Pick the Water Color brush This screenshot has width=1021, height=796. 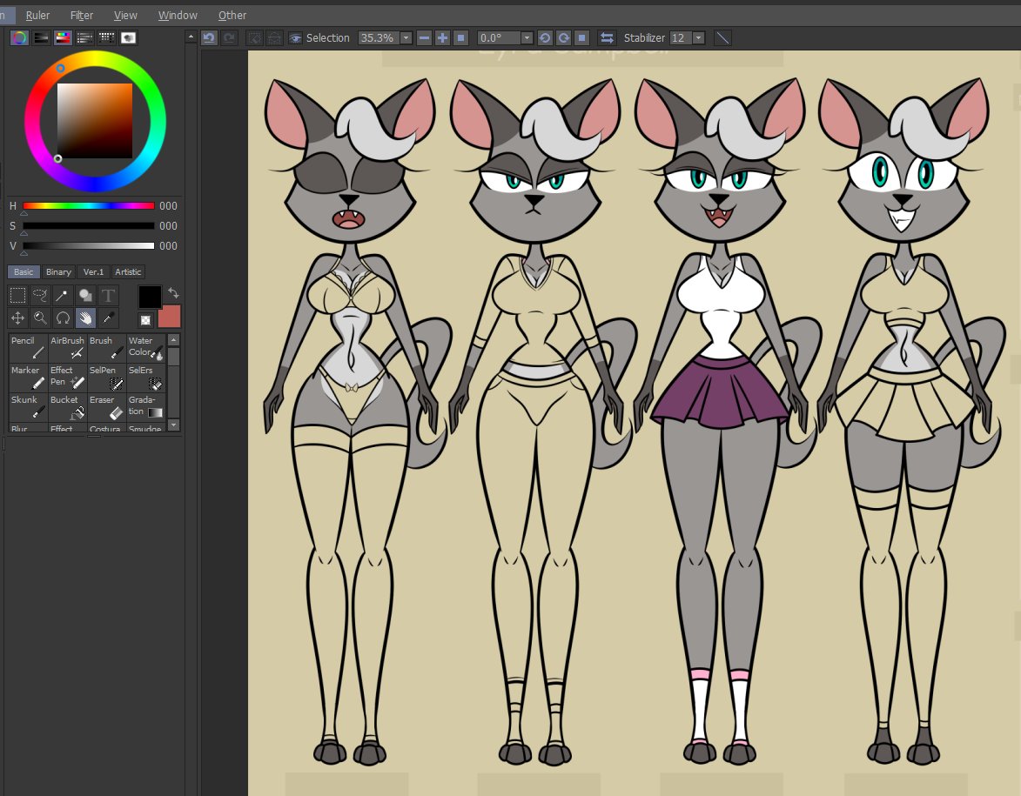click(x=144, y=346)
